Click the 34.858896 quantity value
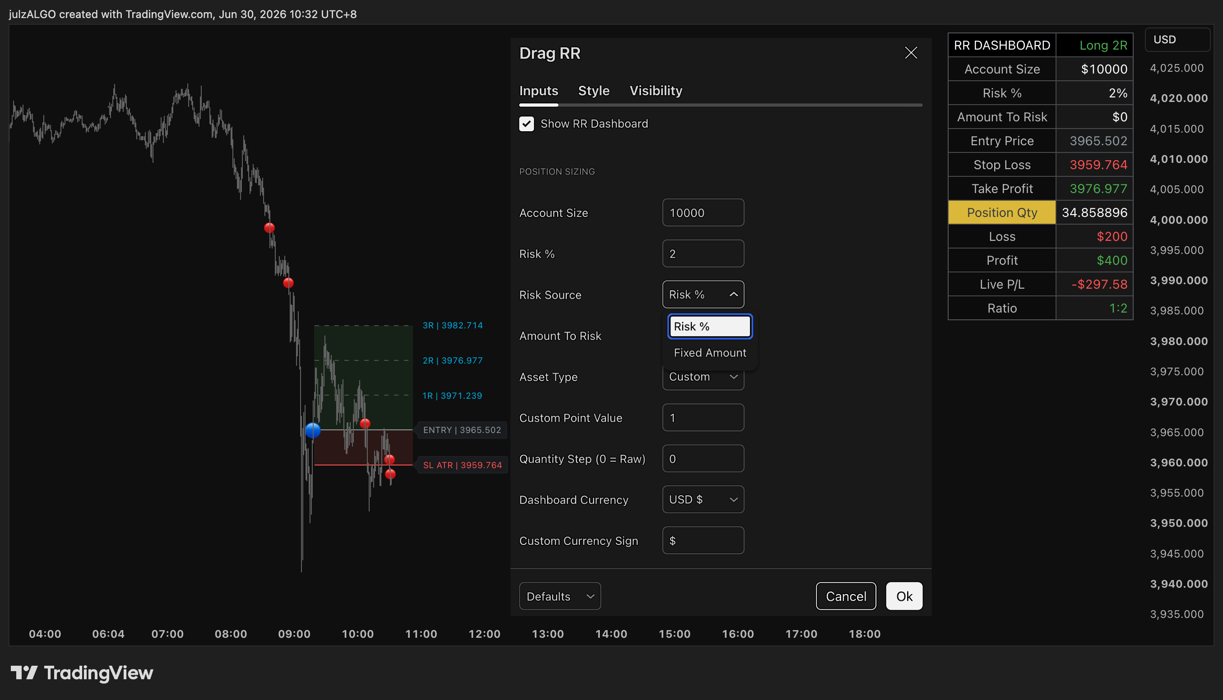This screenshot has width=1223, height=700. [x=1094, y=212]
